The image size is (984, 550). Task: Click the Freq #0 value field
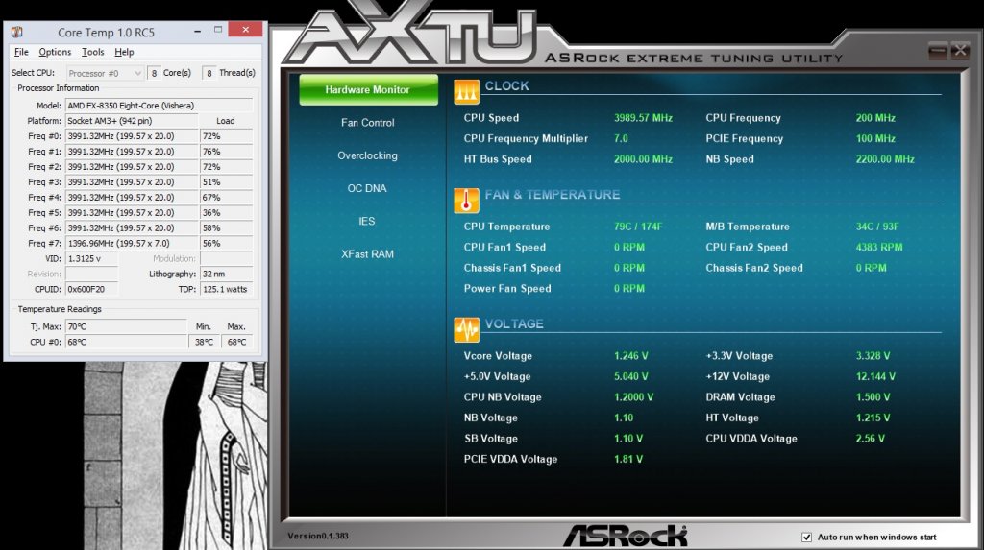coord(132,136)
